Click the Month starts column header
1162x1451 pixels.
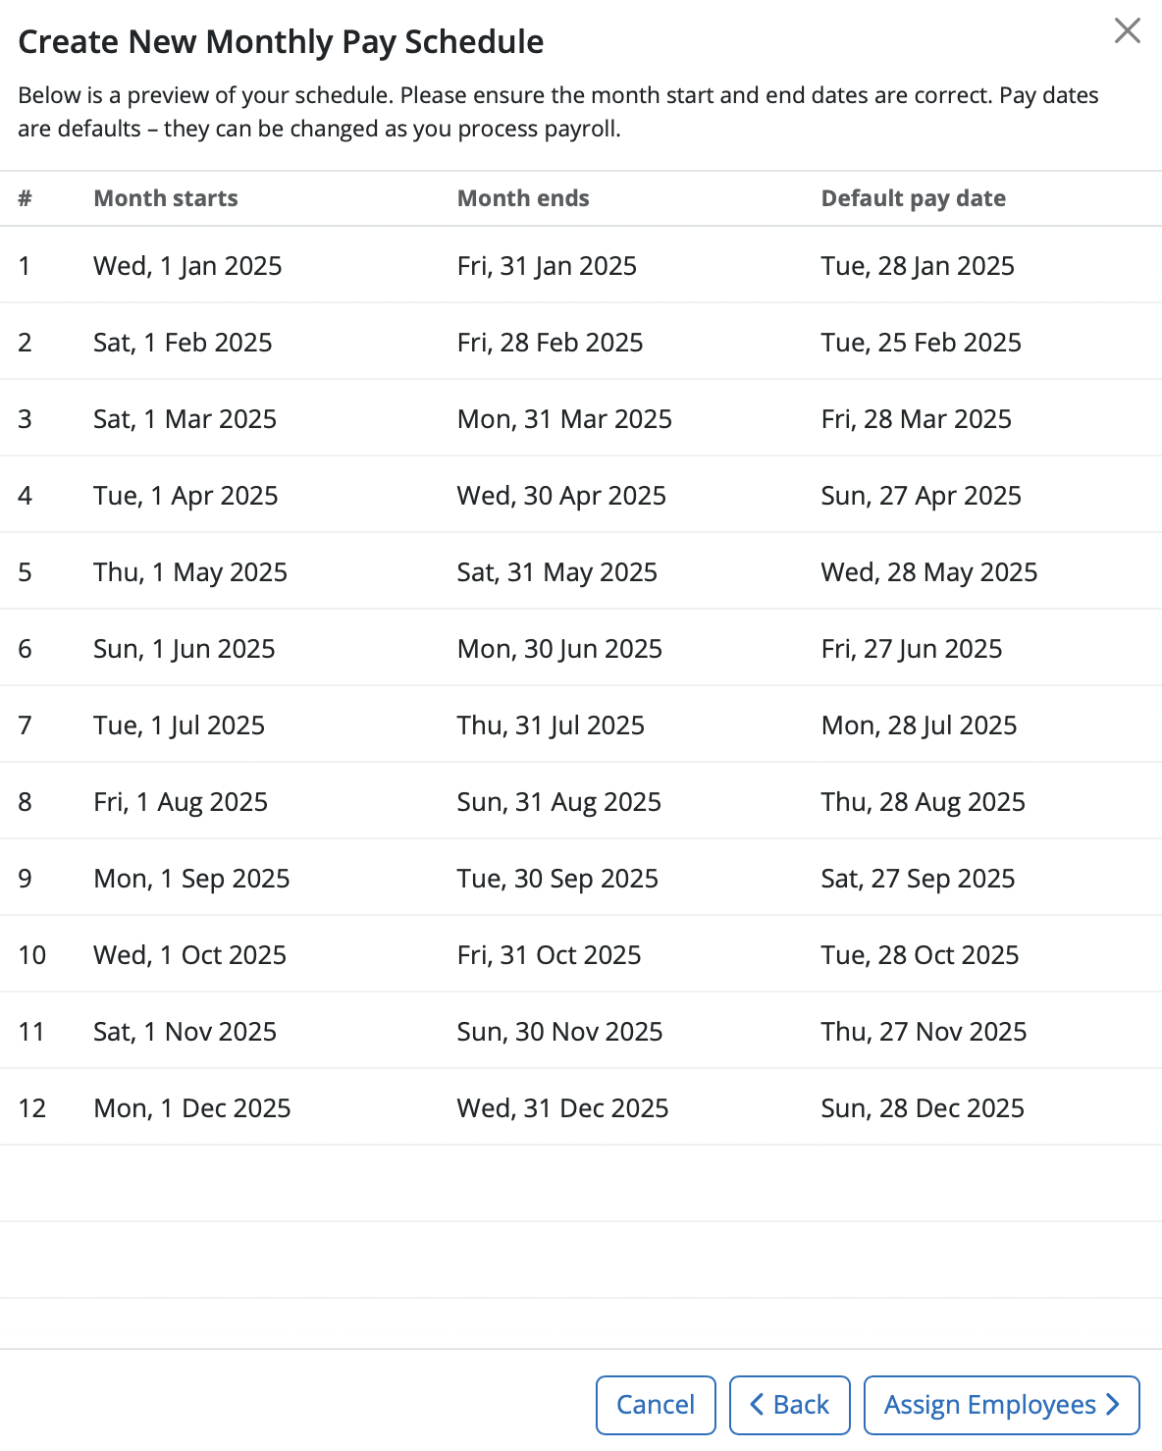[x=166, y=198]
